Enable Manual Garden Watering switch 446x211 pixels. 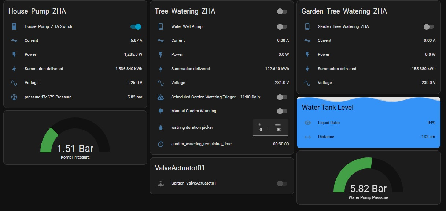click(x=282, y=111)
